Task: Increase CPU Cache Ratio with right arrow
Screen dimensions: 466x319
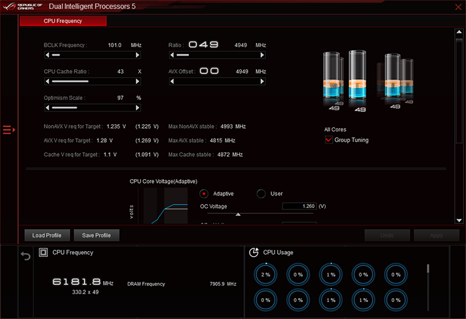Action: pyautogui.click(x=137, y=81)
